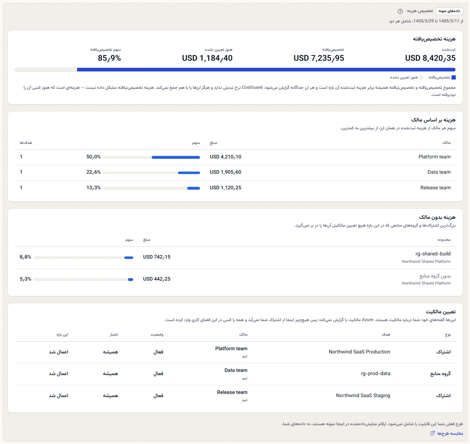Select the بدون گروه منابع scope
The width and height of the screenshot is (470, 444).
click(x=435, y=276)
